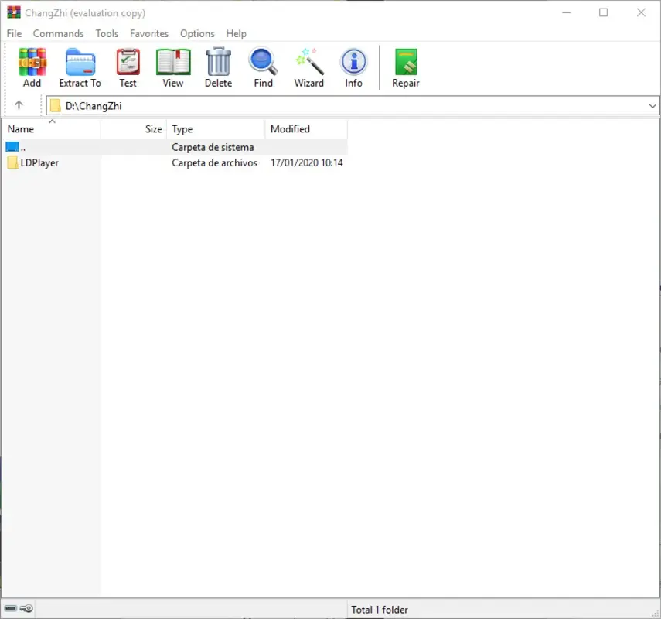Click the Modified column header
The image size is (661, 619).
click(x=290, y=128)
